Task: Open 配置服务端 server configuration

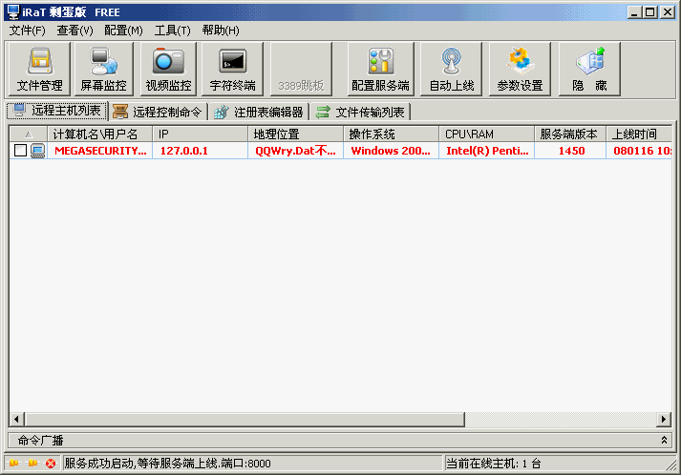Action: pyautogui.click(x=380, y=69)
